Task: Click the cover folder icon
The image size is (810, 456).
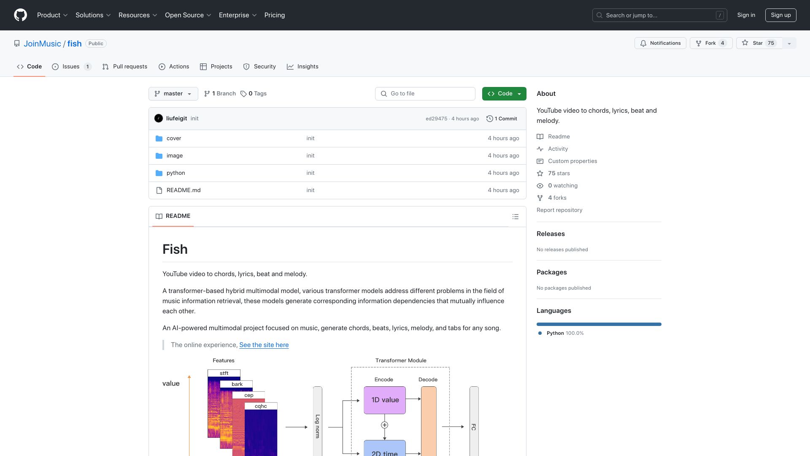Action: tap(159, 138)
